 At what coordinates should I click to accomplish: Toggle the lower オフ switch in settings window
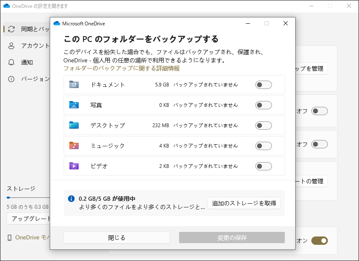pyautogui.click(x=320, y=144)
